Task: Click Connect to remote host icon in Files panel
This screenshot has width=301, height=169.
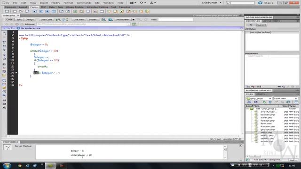Action: (249, 102)
